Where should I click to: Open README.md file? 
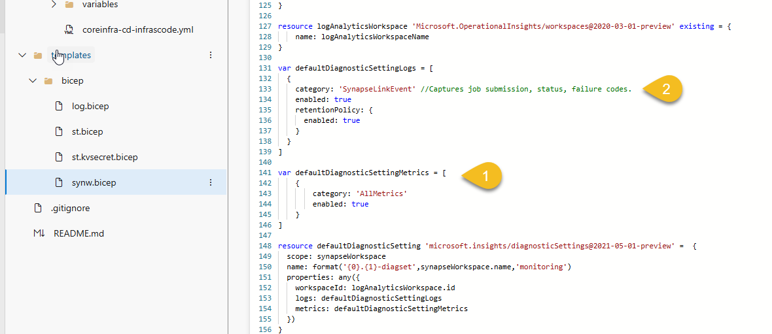[x=79, y=233]
